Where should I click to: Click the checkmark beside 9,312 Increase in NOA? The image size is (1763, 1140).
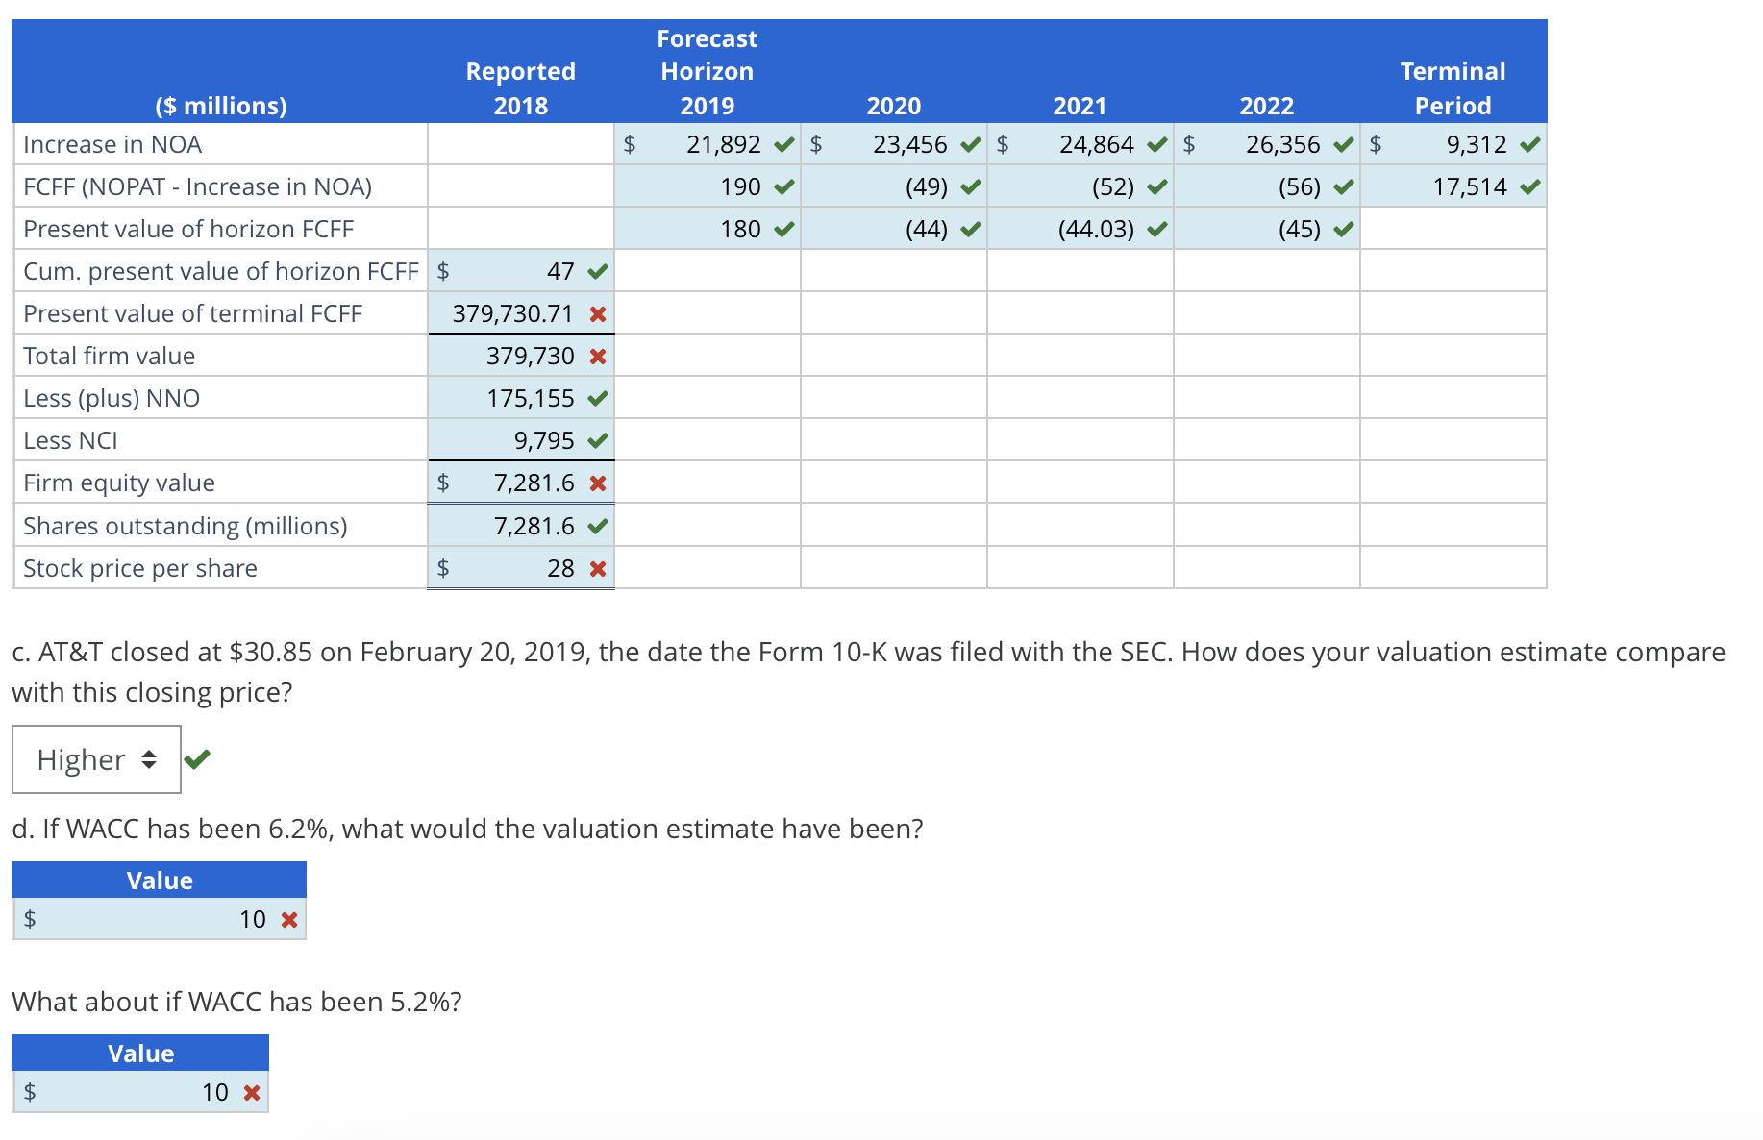1530,144
